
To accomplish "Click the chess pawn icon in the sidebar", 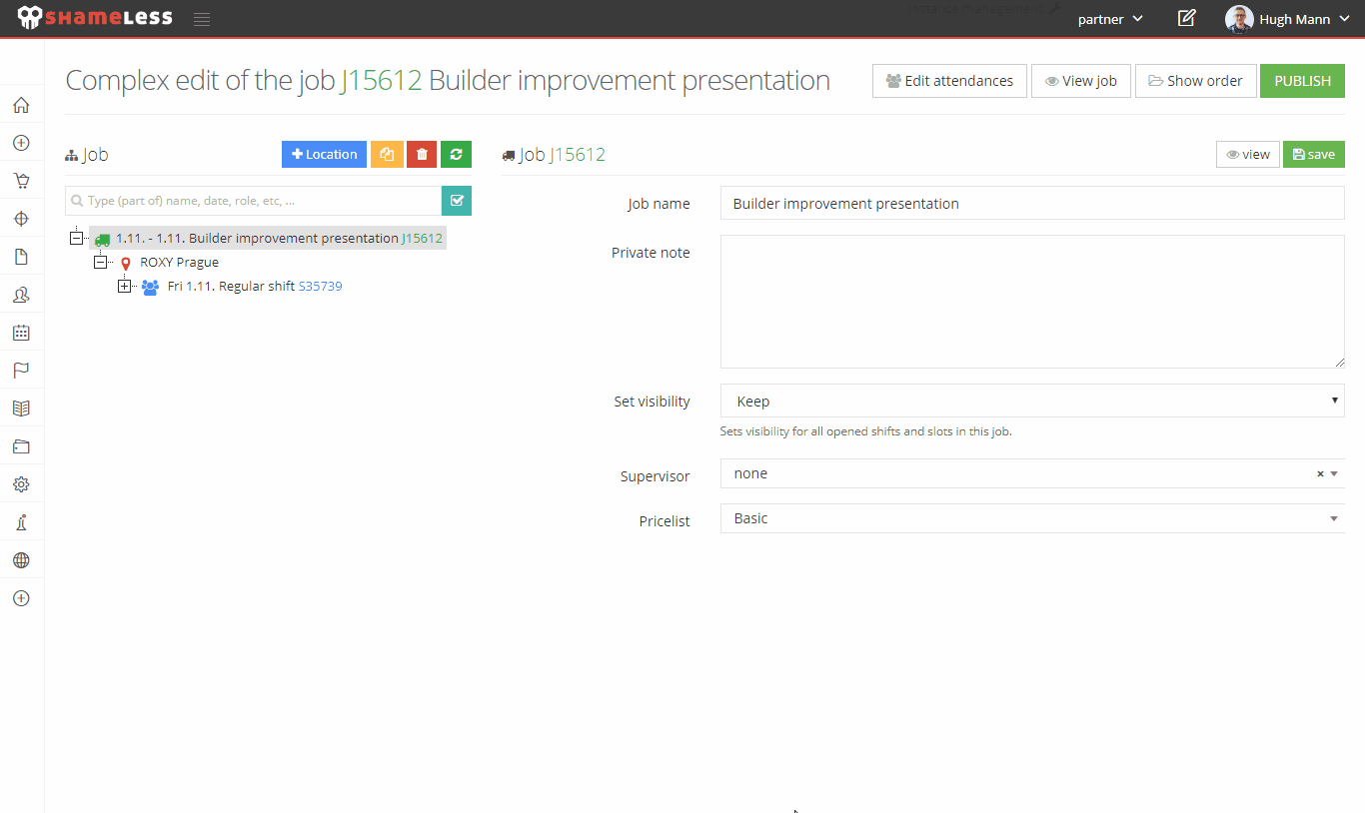I will (x=21, y=522).
